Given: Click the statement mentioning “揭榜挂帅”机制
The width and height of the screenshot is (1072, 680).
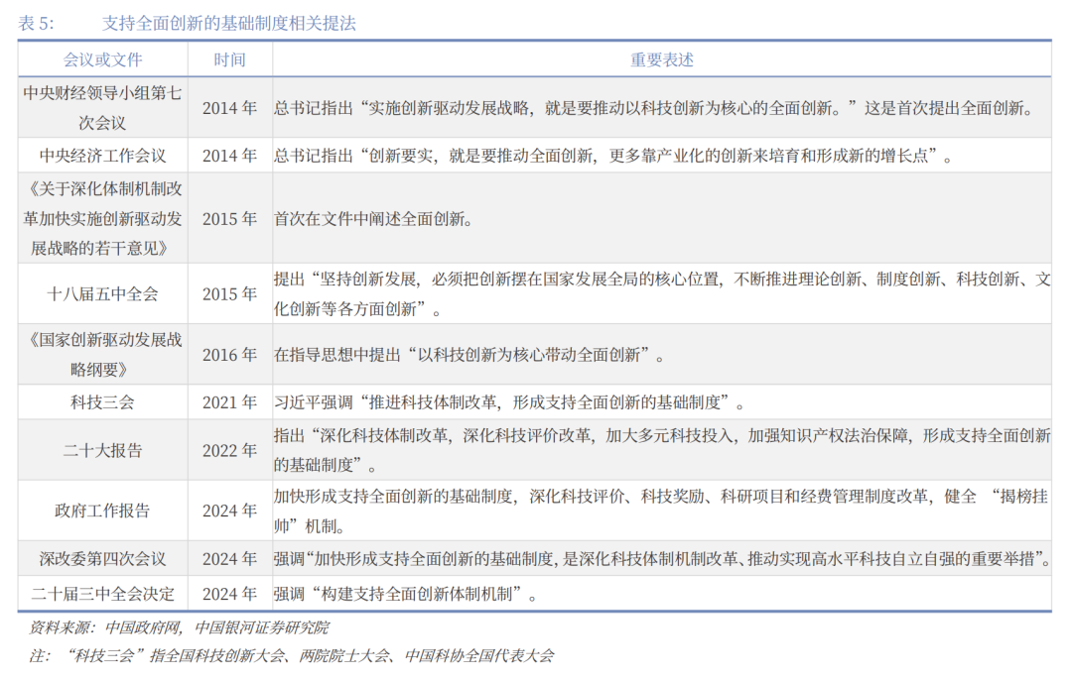Looking at the screenshot, I should pos(662,510).
